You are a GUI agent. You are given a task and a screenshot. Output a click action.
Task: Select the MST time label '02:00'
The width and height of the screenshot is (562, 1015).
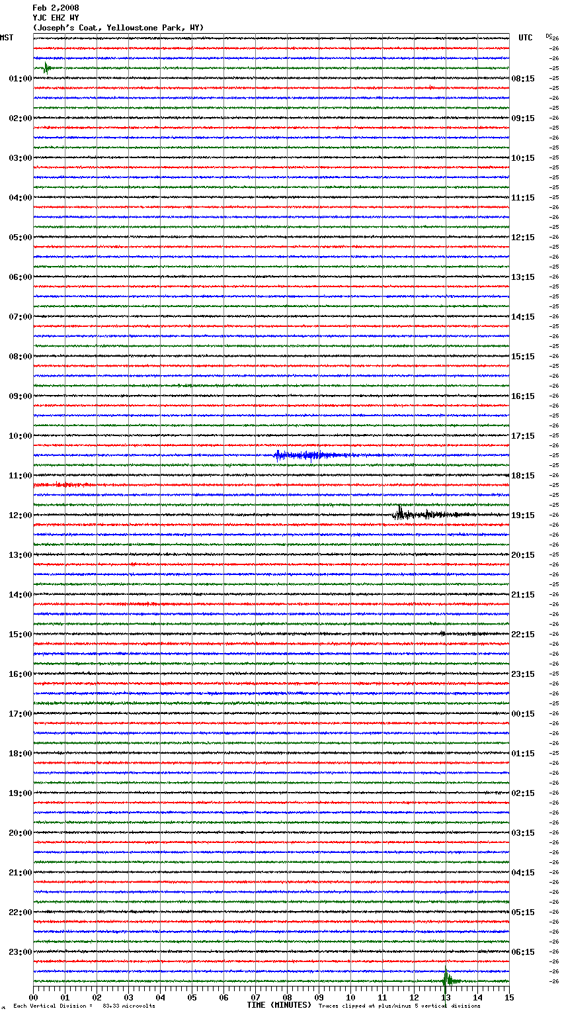pyautogui.click(x=20, y=118)
